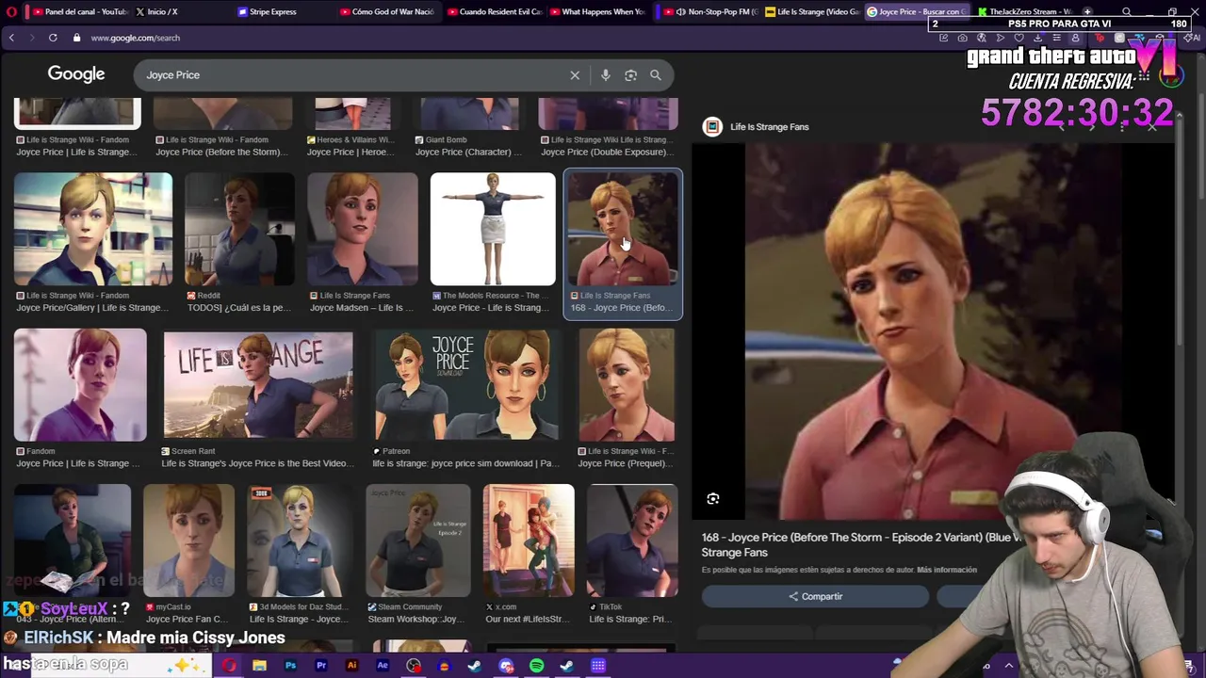Switch to the Cómo God of War tab
The height and width of the screenshot is (678, 1206).
[387, 11]
